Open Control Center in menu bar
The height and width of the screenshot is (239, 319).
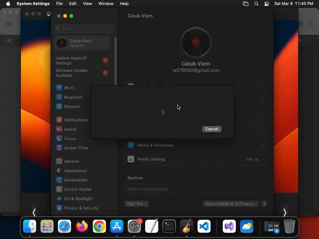pos(267,4)
